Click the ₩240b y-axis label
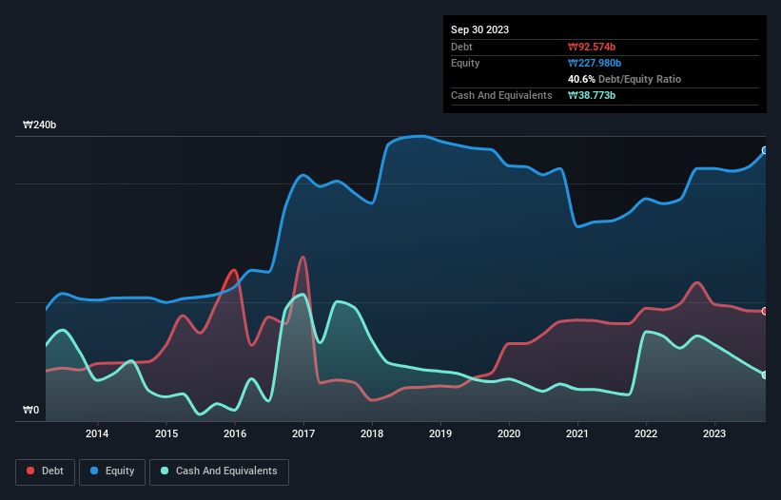This screenshot has height=500, width=781. pos(39,125)
